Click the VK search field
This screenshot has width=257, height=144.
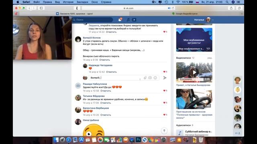tap(93, 20)
